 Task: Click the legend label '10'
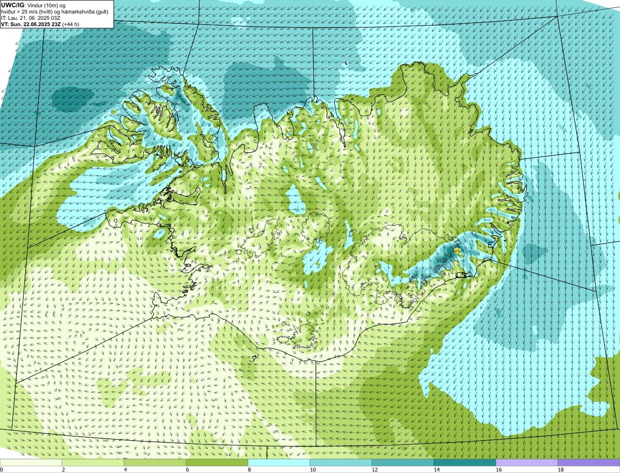[313, 470]
